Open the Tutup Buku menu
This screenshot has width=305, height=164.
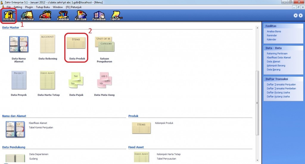[x=43, y=7]
